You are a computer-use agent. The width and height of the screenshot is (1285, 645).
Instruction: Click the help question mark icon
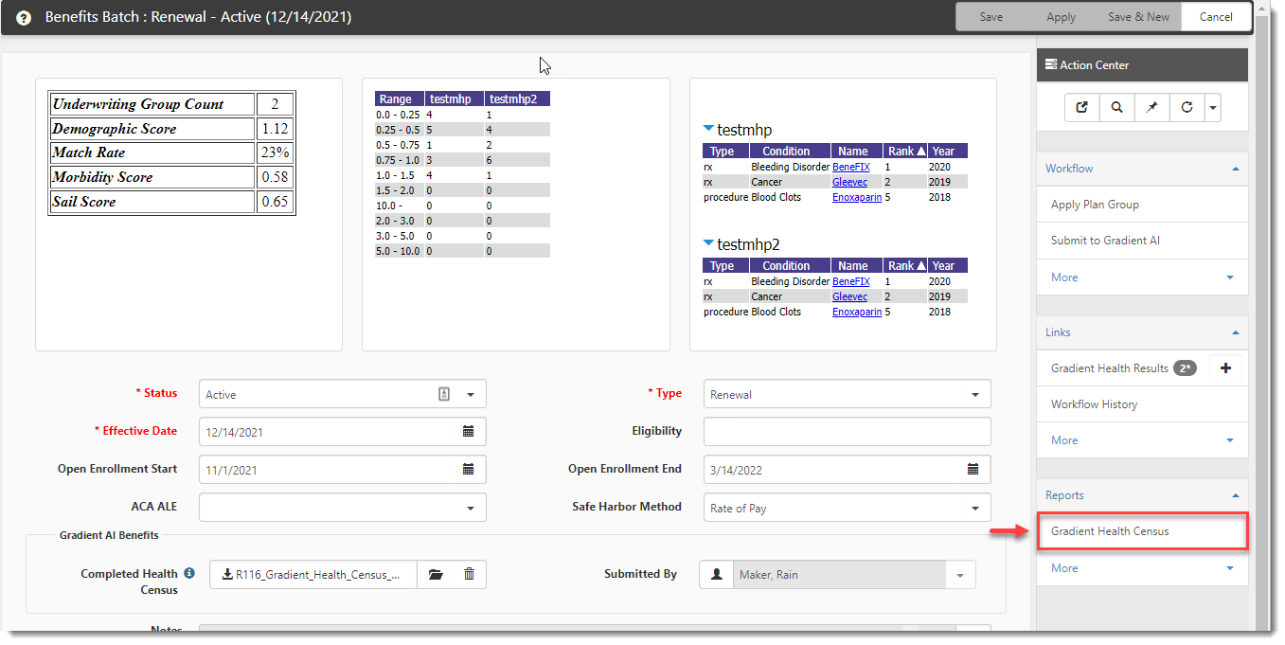pyautogui.click(x=24, y=18)
